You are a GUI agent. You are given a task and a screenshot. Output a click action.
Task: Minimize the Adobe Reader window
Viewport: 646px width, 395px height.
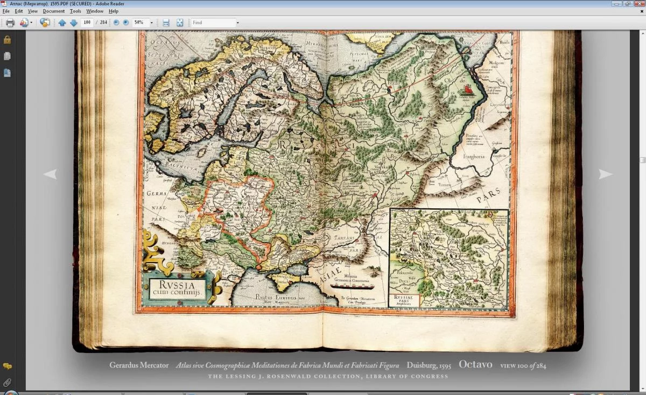(x=617, y=3)
